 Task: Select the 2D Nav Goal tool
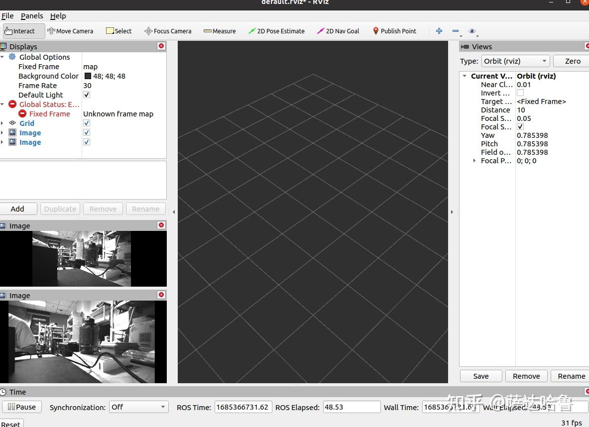click(x=338, y=31)
